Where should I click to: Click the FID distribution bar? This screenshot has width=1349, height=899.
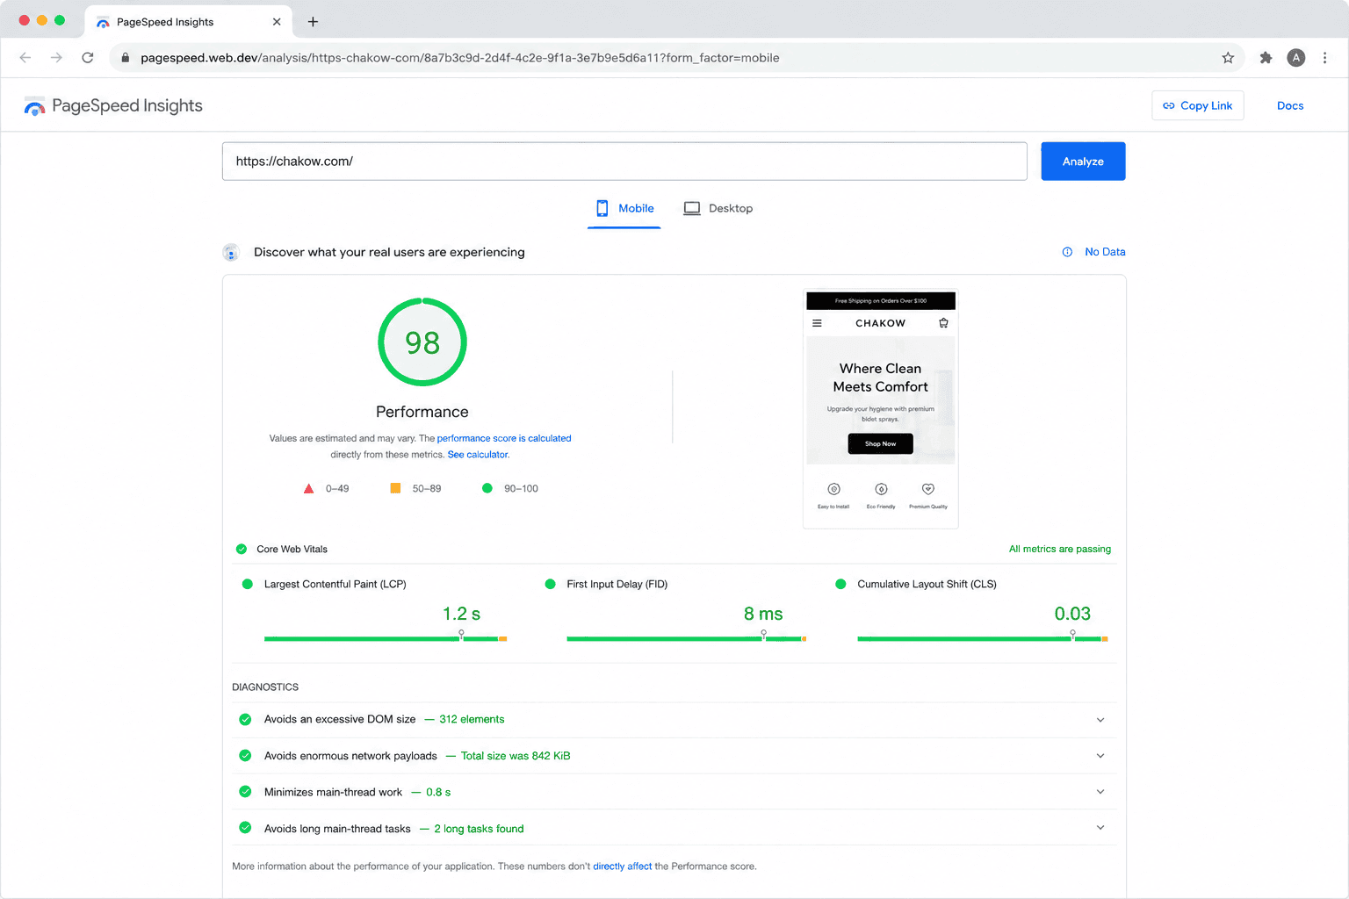tap(687, 639)
